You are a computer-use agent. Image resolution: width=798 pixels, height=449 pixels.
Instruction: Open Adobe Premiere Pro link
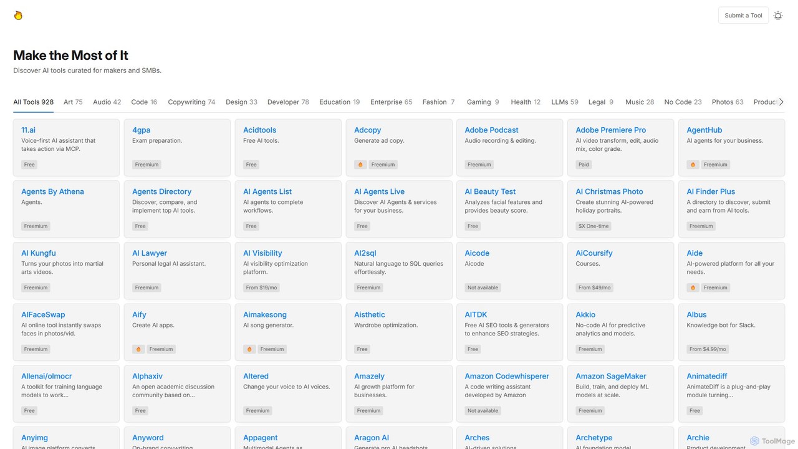(x=611, y=130)
